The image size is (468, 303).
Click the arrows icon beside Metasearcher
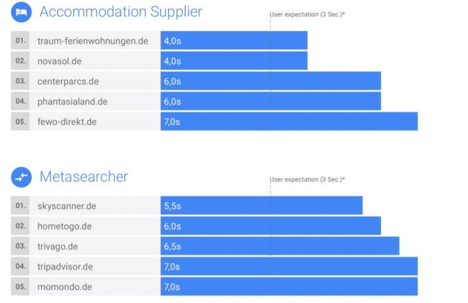click(x=21, y=177)
